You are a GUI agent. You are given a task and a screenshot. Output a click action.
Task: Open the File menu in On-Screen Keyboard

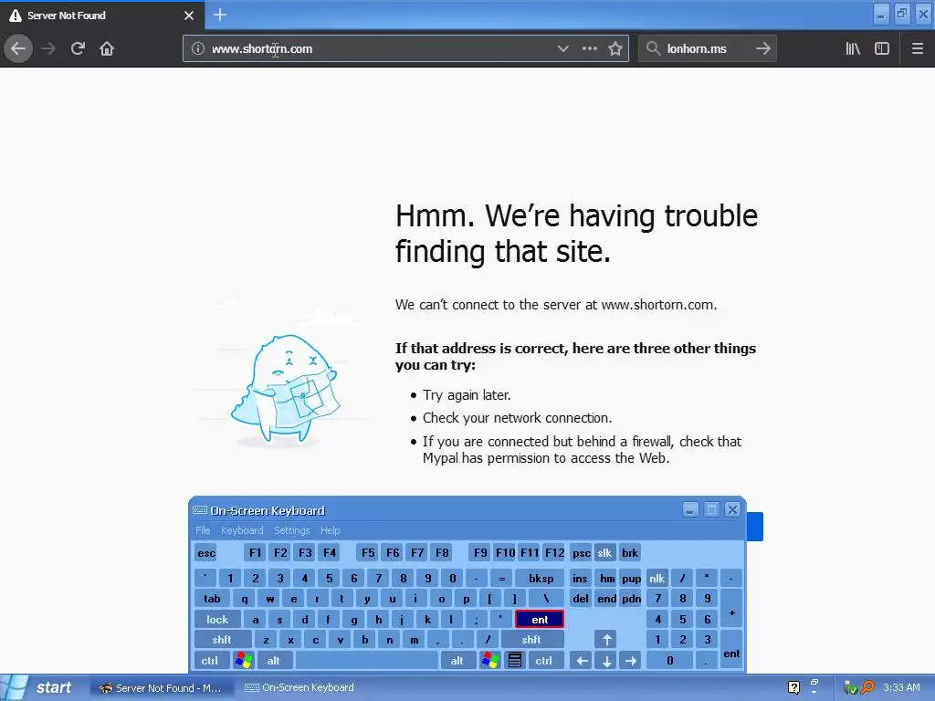tap(203, 530)
